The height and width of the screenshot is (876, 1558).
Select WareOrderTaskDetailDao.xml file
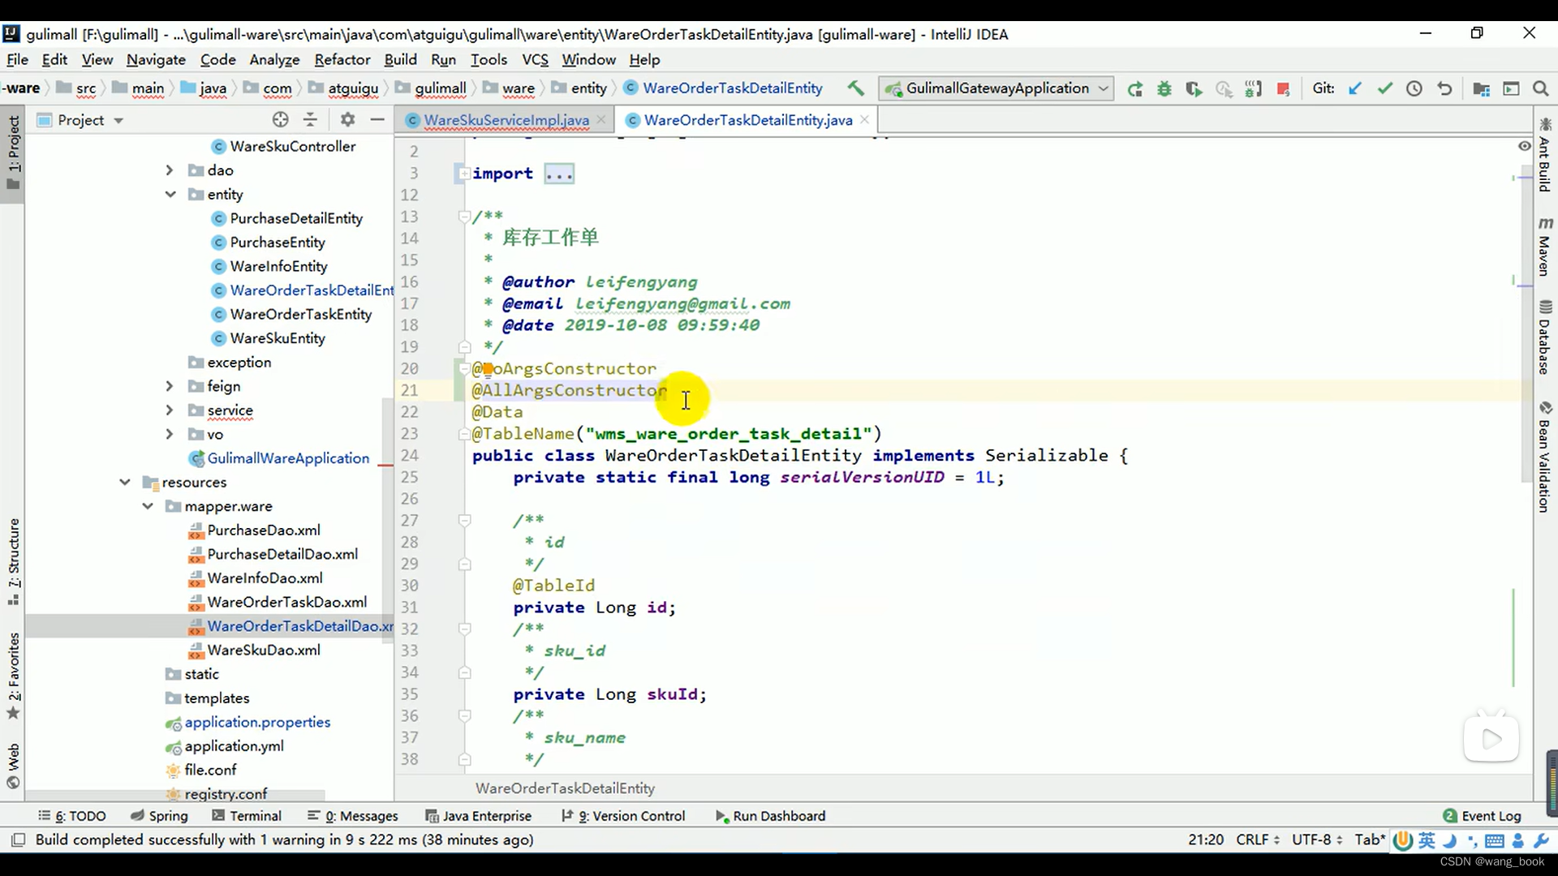pyautogui.click(x=301, y=625)
